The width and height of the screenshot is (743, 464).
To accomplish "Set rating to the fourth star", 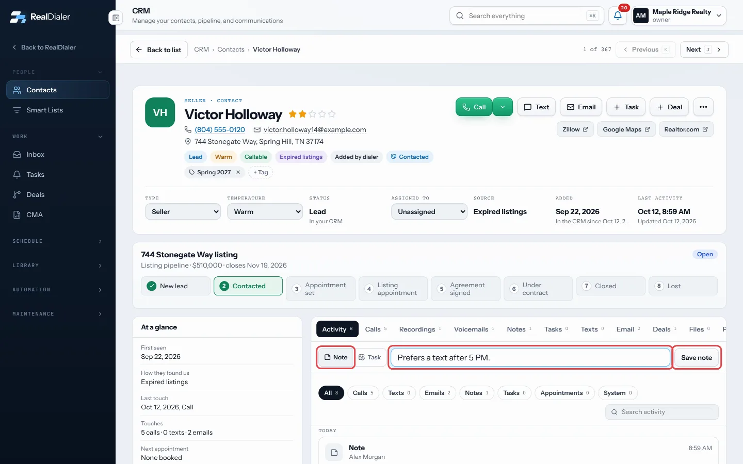I will pyautogui.click(x=322, y=114).
